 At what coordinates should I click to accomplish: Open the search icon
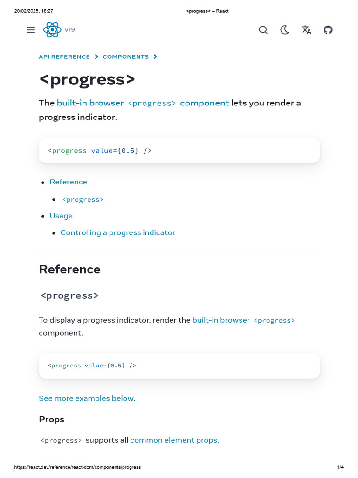coord(263,30)
